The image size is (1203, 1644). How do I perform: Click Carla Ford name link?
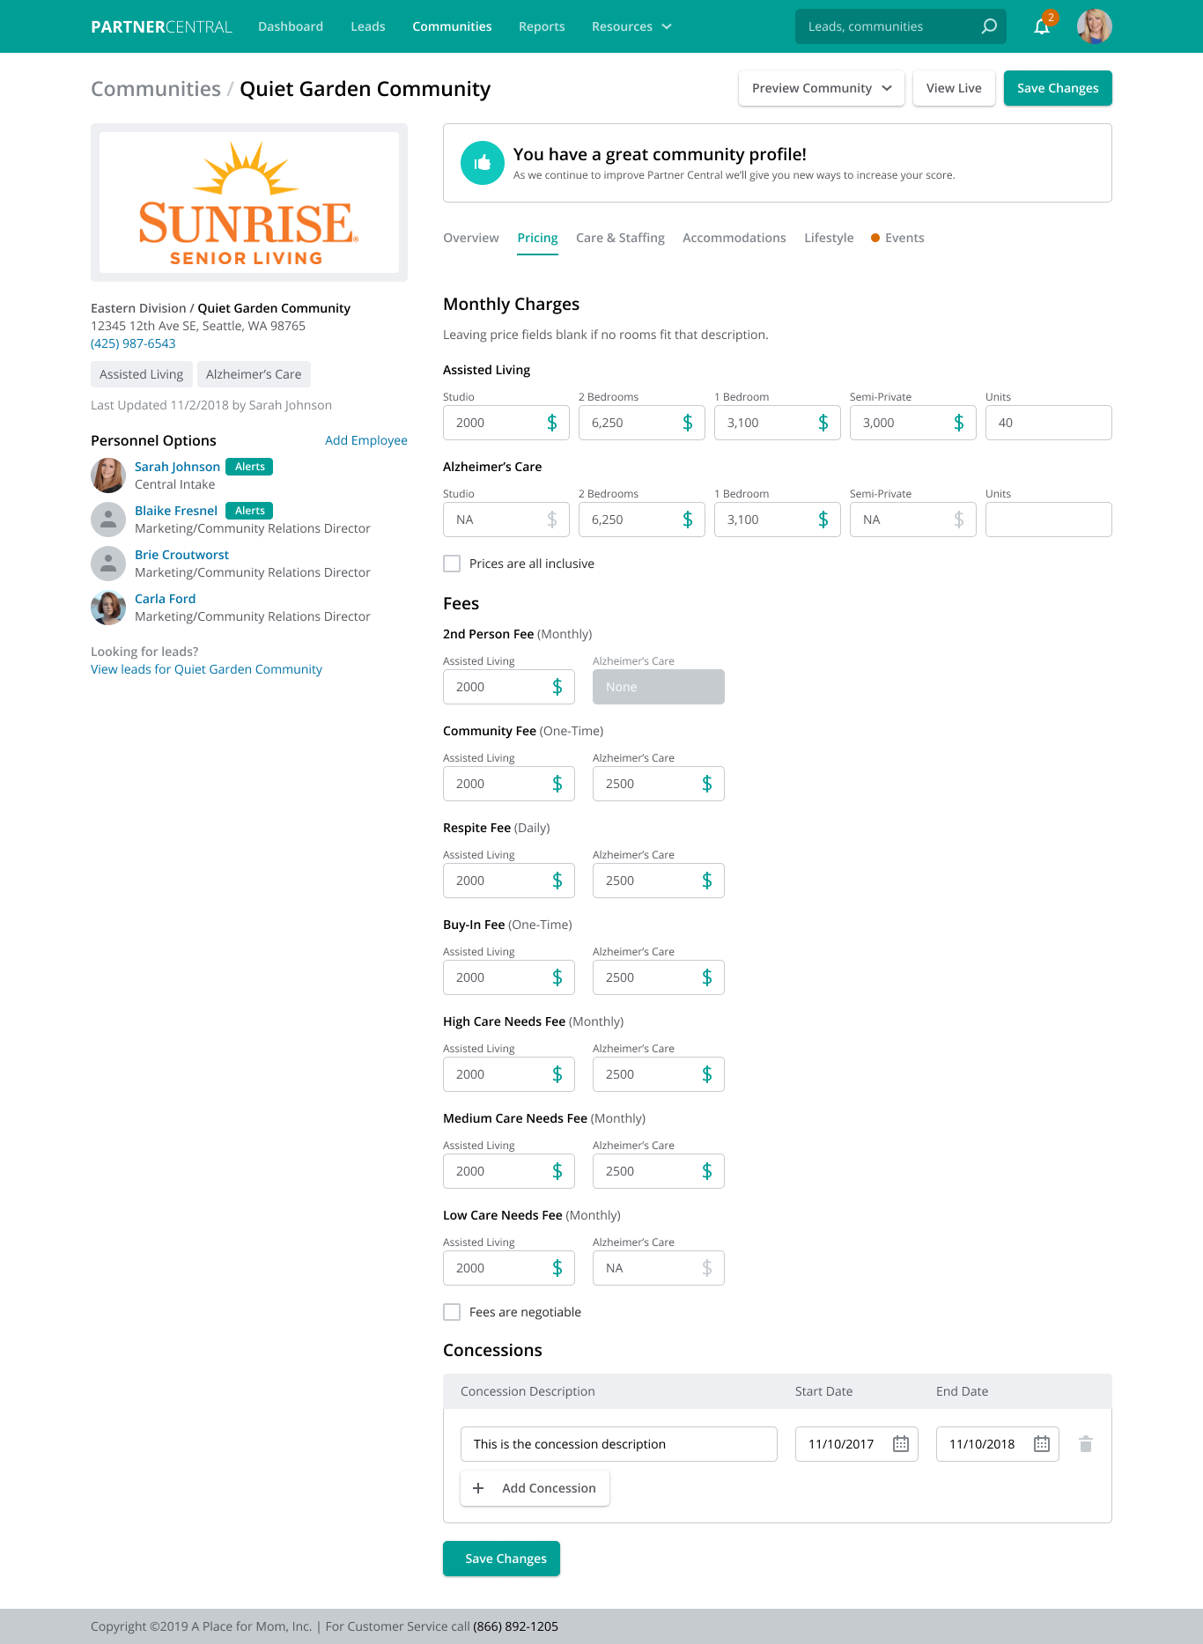pyautogui.click(x=165, y=599)
